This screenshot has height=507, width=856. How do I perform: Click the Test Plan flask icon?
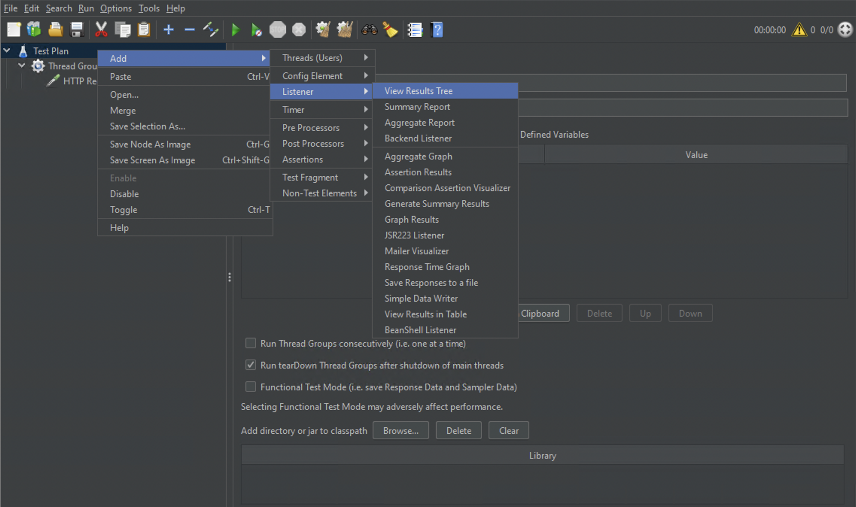click(23, 51)
